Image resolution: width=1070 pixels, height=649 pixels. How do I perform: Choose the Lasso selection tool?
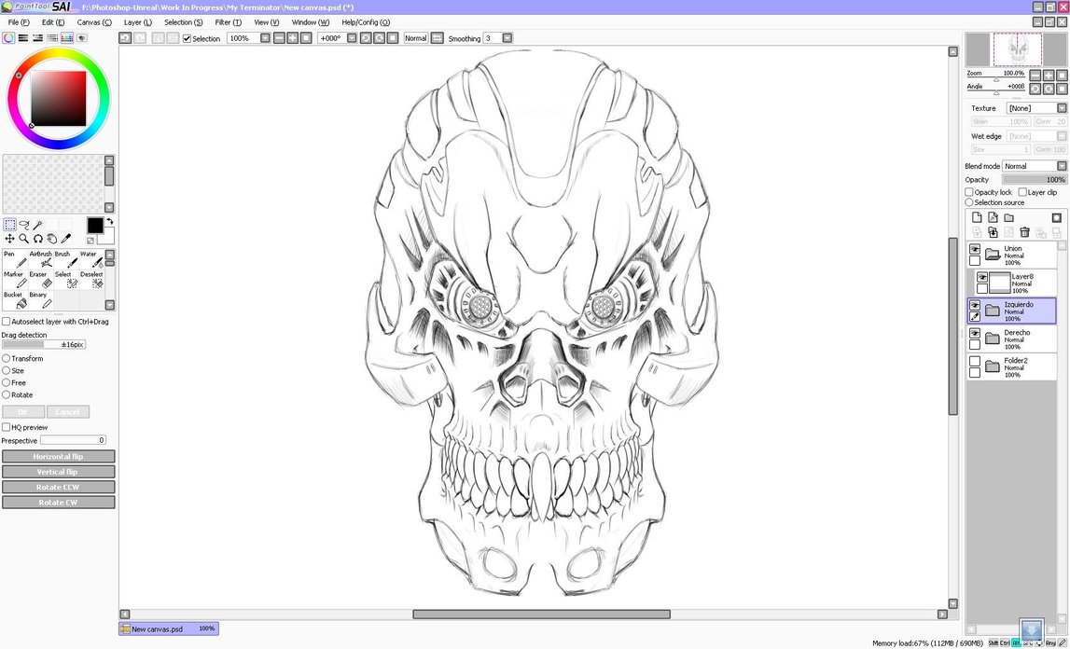click(x=24, y=224)
